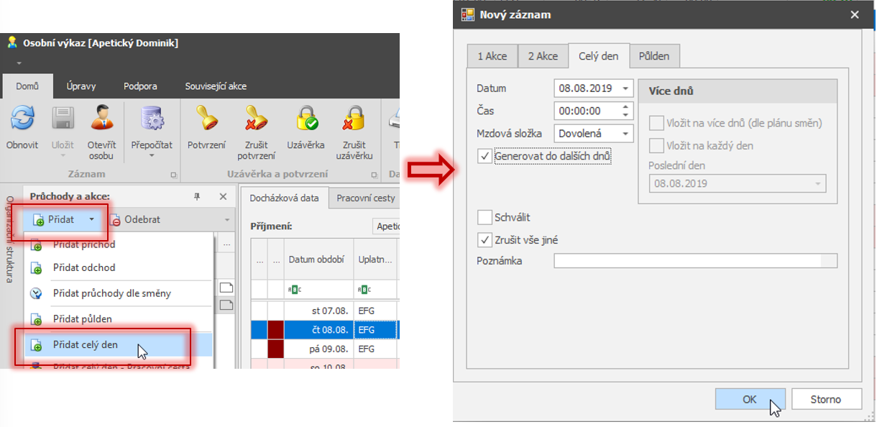
Task: Click the OK button in Nový záznam
Action: tap(750, 399)
